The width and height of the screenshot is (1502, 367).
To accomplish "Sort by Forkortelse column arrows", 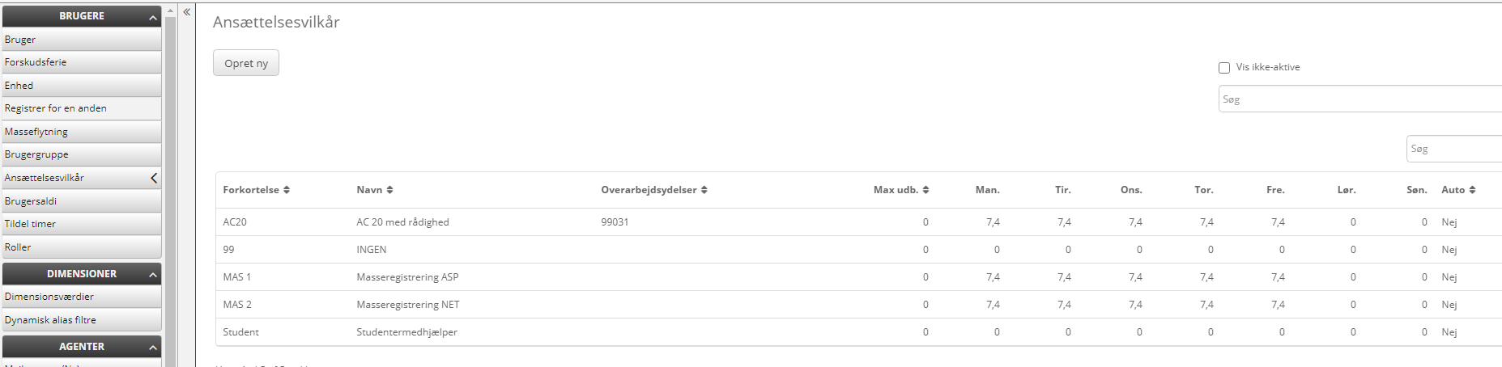I will coord(287,190).
